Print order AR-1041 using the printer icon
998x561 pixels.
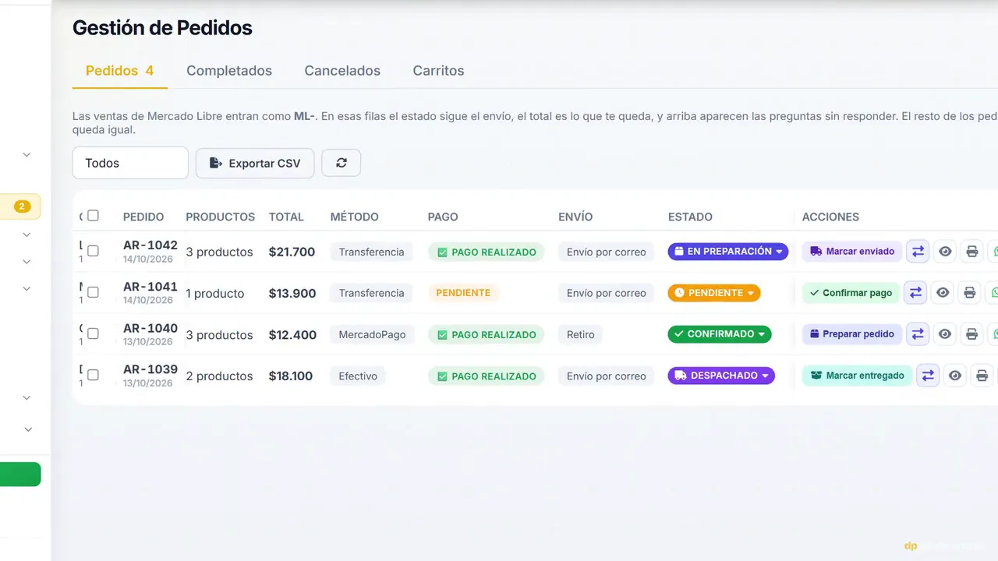point(969,293)
